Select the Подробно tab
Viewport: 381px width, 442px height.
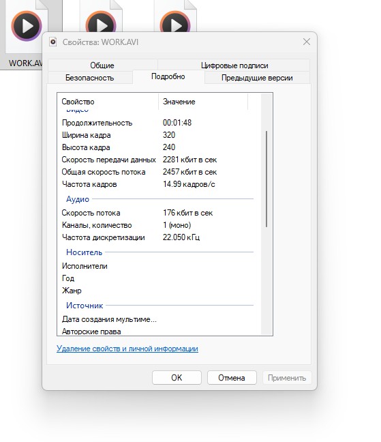pyautogui.click(x=168, y=76)
